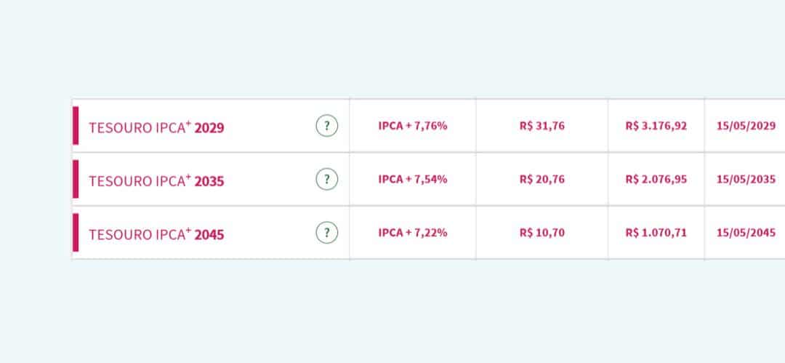The image size is (785, 363).
Task: Click the IPCA + 7,76% rate
Action: click(x=412, y=126)
